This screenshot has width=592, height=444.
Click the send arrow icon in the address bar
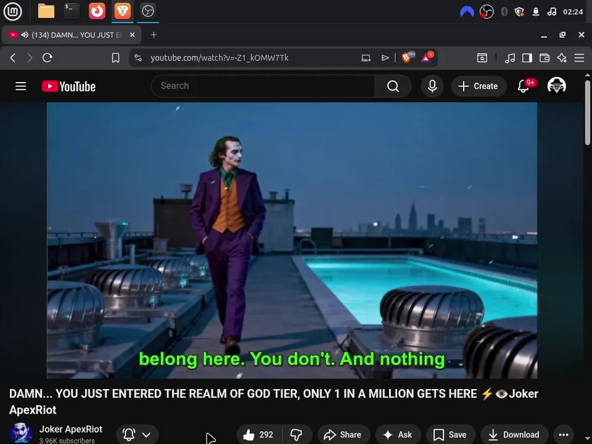click(x=385, y=58)
